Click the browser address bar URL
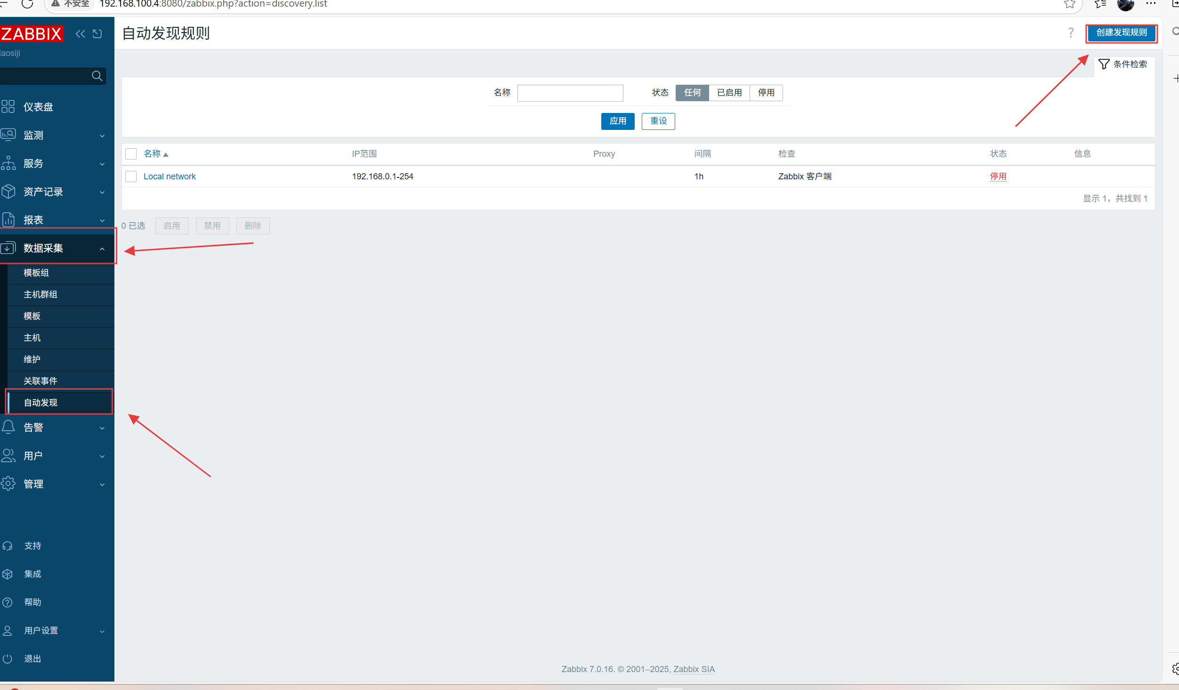The width and height of the screenshot is (1179, 690). pos(213,4)
